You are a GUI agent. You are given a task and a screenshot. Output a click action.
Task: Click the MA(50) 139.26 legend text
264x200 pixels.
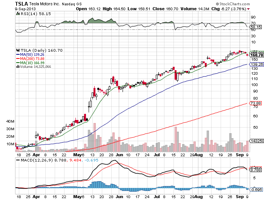tap(32, 55)
